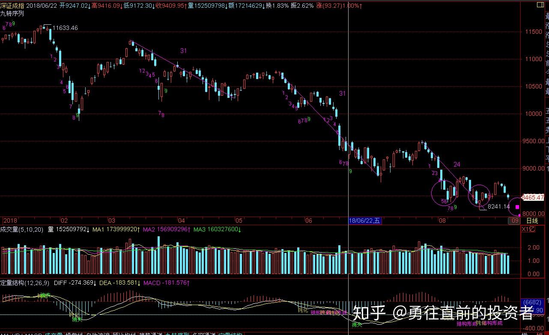
Task: Click month 08 on the time axis
Action: (x=442, y=220)
